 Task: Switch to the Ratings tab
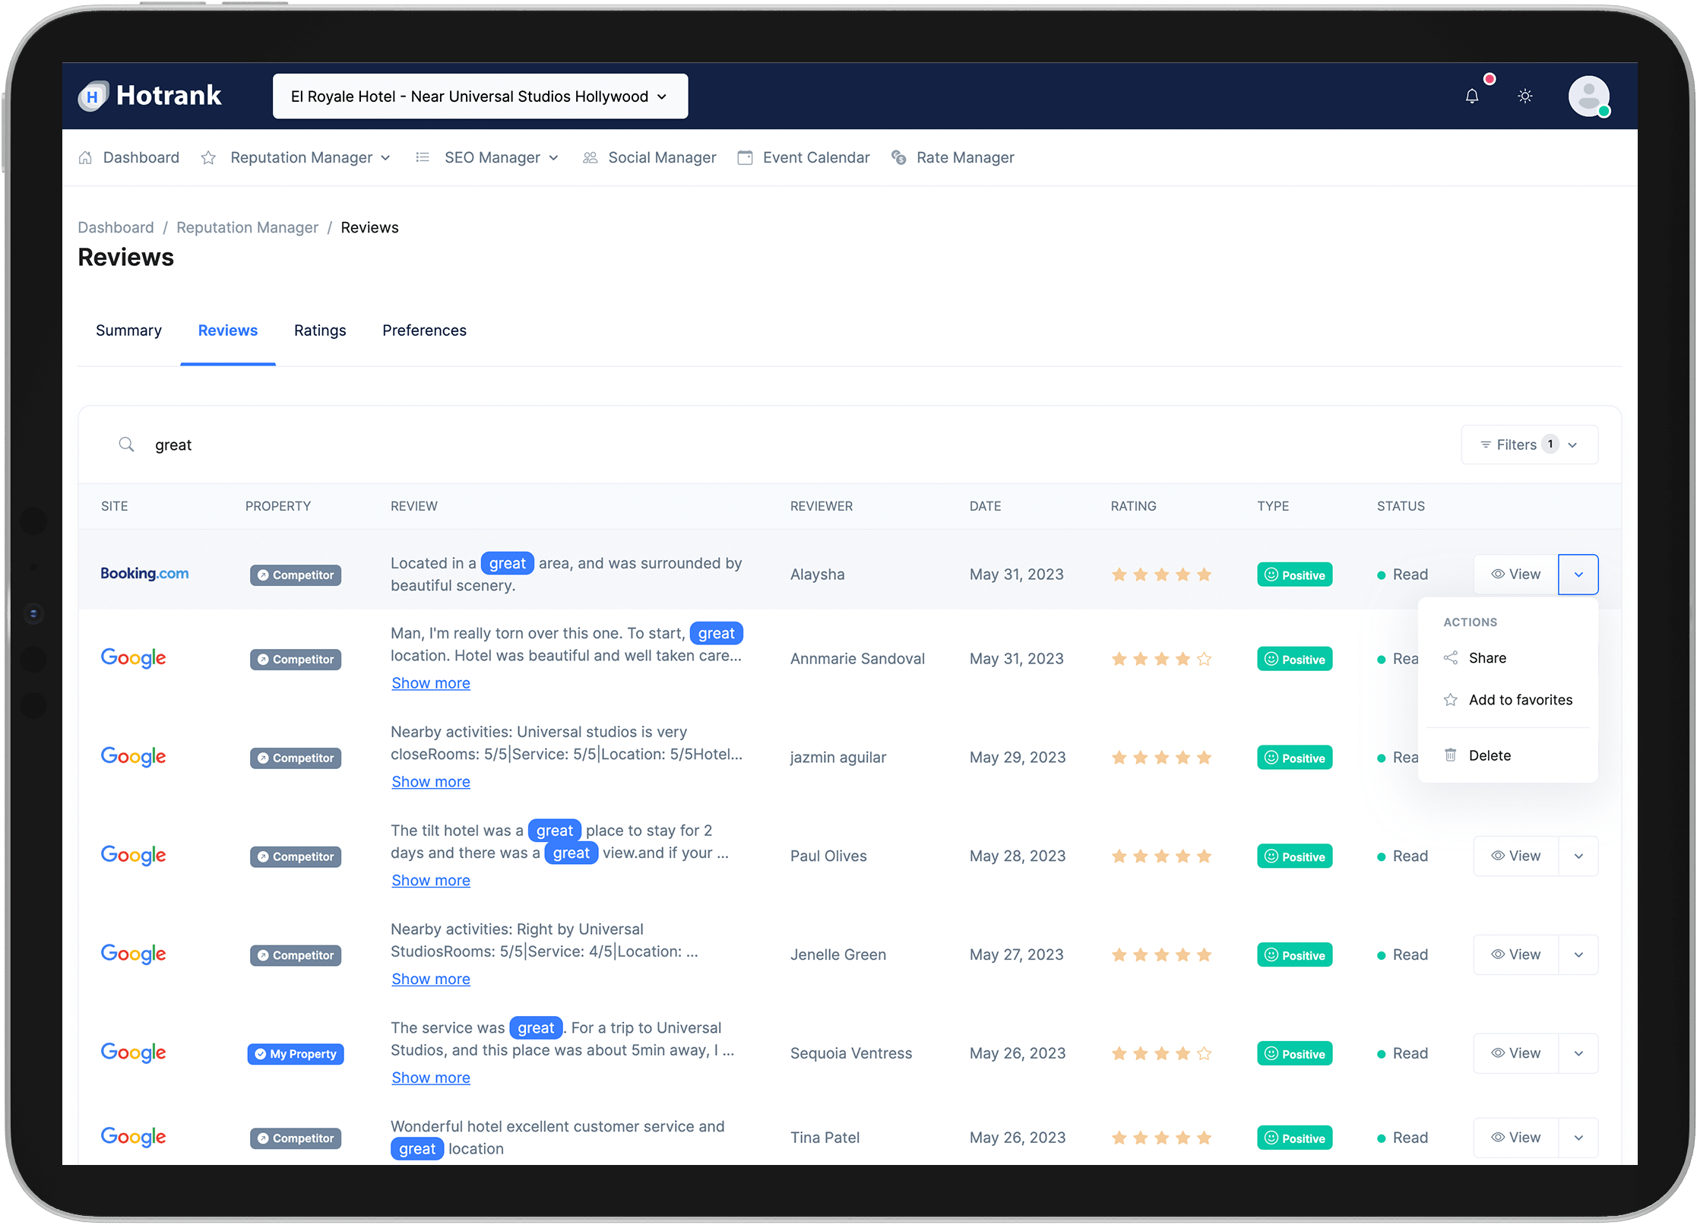pyautogui.click(x=320, y=331)
